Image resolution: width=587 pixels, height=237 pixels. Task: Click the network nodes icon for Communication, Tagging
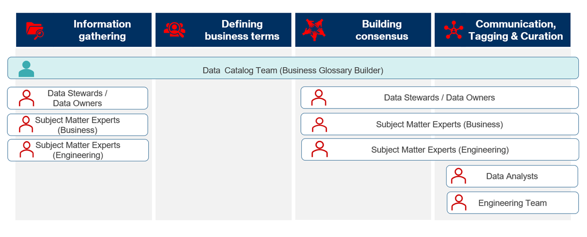tap(453, 30)
